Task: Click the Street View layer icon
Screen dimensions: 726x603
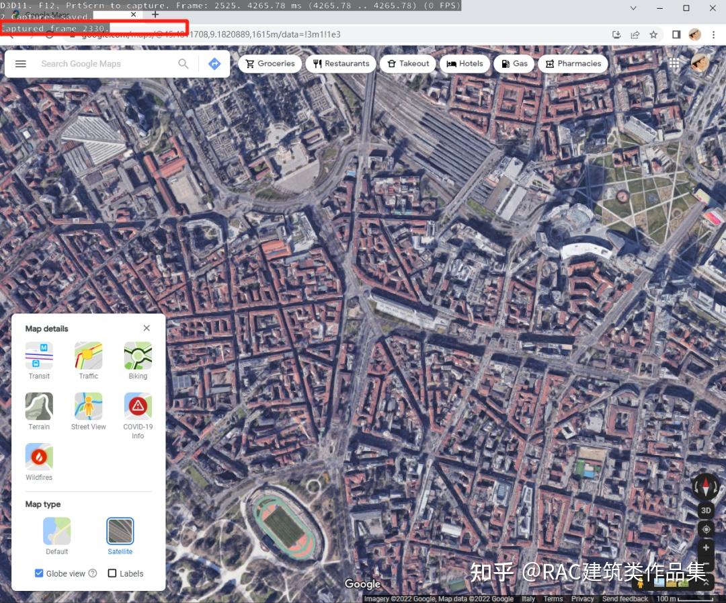Action: pyautogui.click(x=89, y=406)
